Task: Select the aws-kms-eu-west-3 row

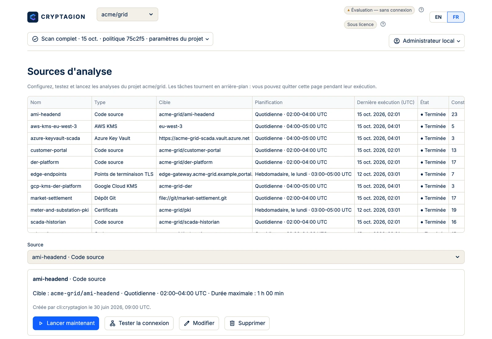Action: 246,126
